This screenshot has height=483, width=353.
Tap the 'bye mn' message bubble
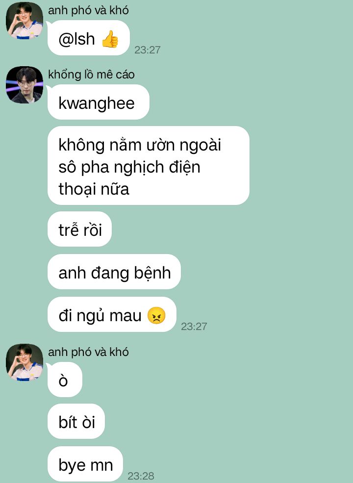pyautogui.click(x=85, y=464)
